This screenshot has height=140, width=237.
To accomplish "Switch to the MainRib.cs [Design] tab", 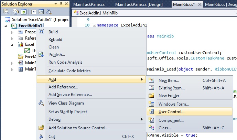I will (221, 4).
